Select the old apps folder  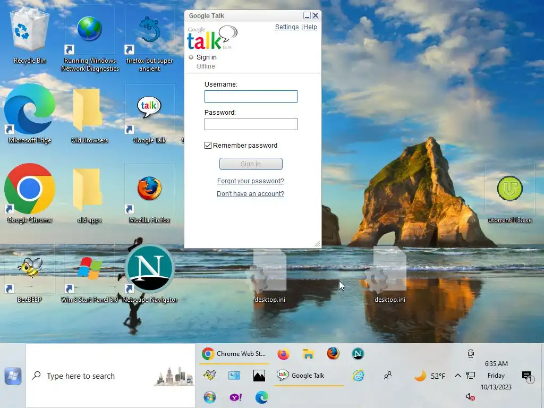click(x=89, y=195)
